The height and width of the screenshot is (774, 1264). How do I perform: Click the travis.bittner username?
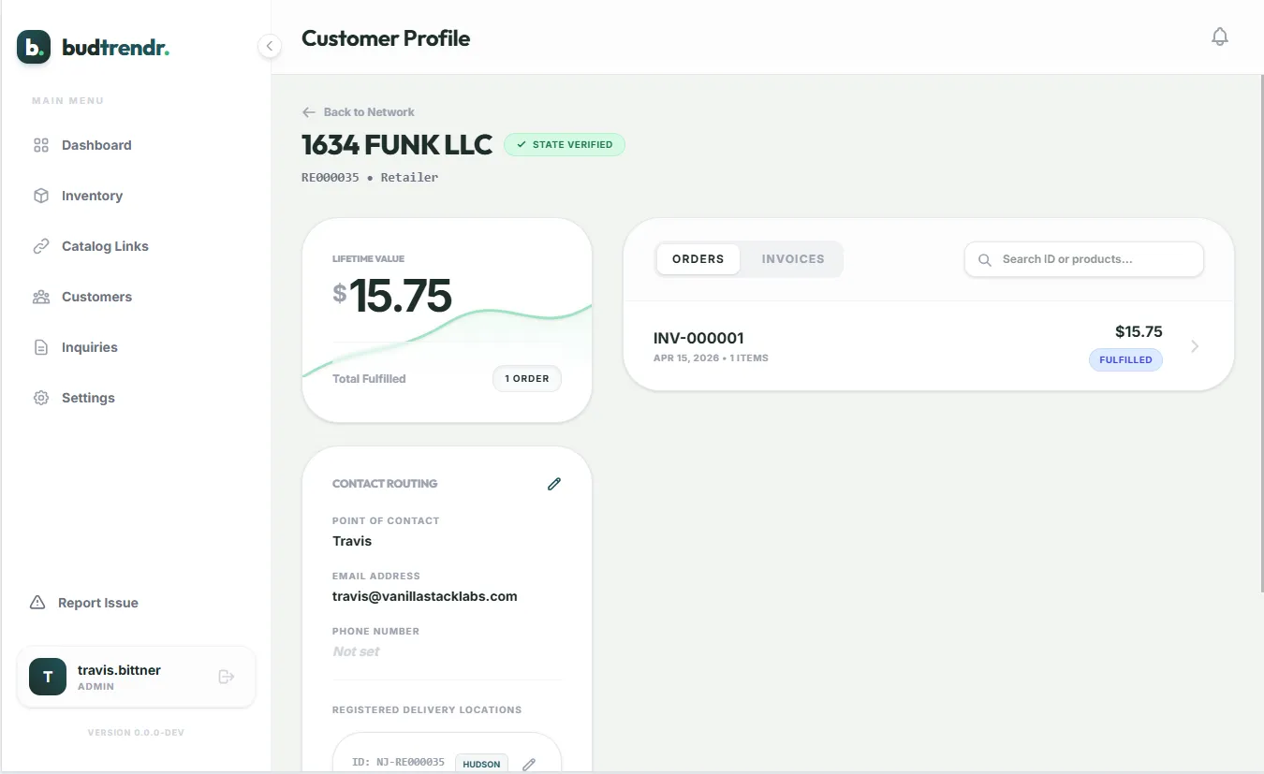click(x=120, y=670)
